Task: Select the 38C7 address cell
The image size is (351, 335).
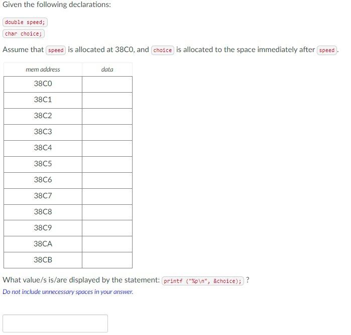Action: (43, 197)
